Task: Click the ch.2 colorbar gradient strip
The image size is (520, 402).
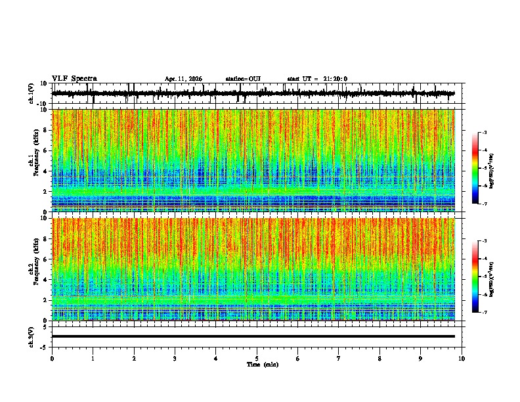Action: (x=475, y=277)
